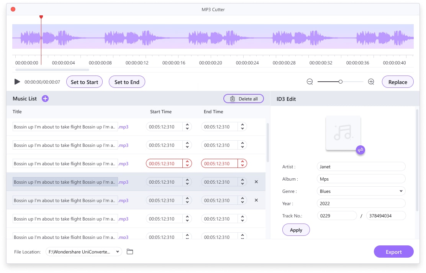This screenshot has height=273, width=426.
Task: Decrease the red-outlined end time value
Action: point(242,166)
